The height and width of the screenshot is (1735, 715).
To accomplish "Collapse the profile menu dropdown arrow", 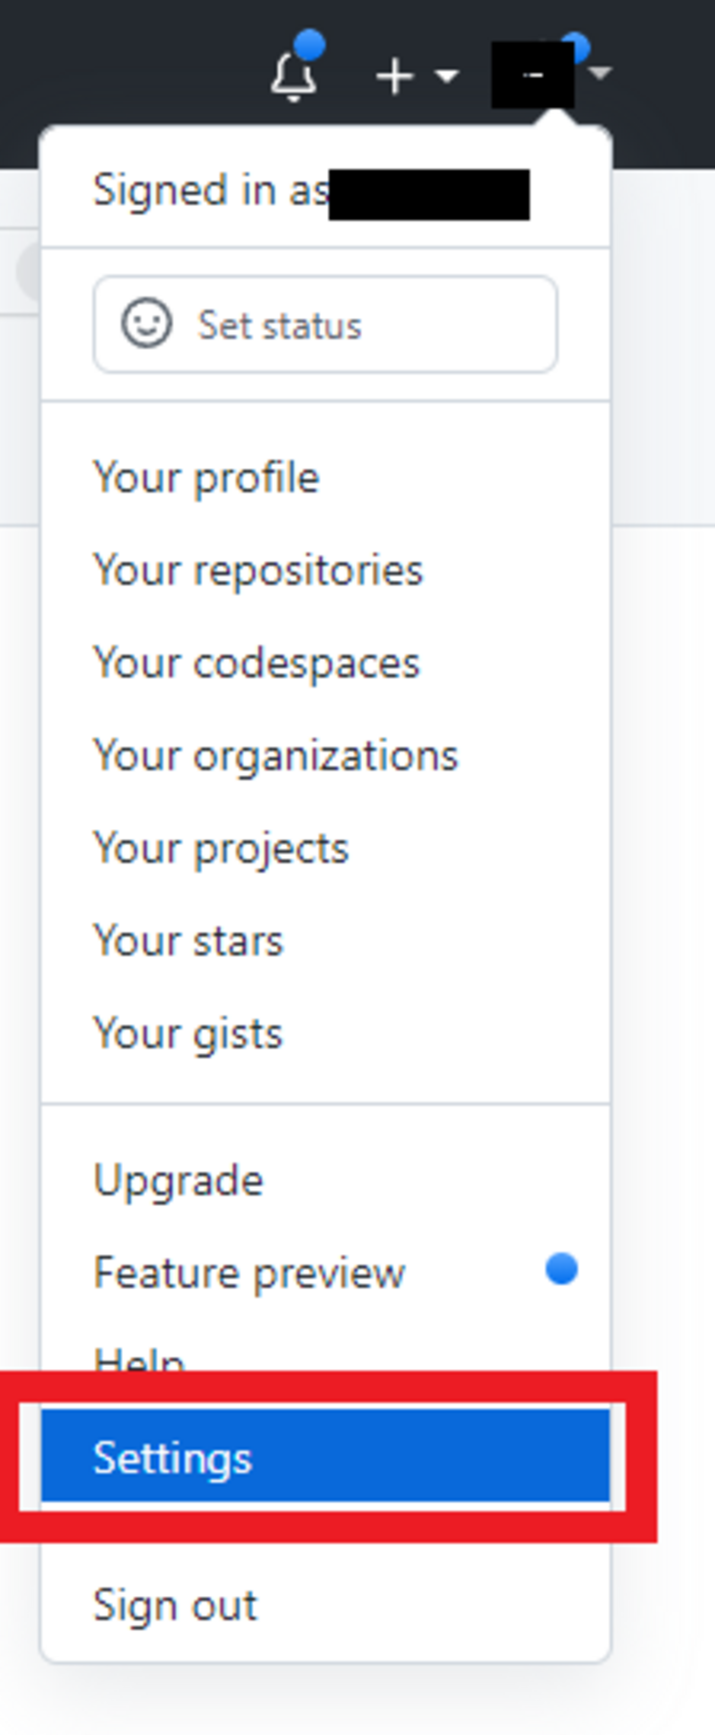I will 600,73.
